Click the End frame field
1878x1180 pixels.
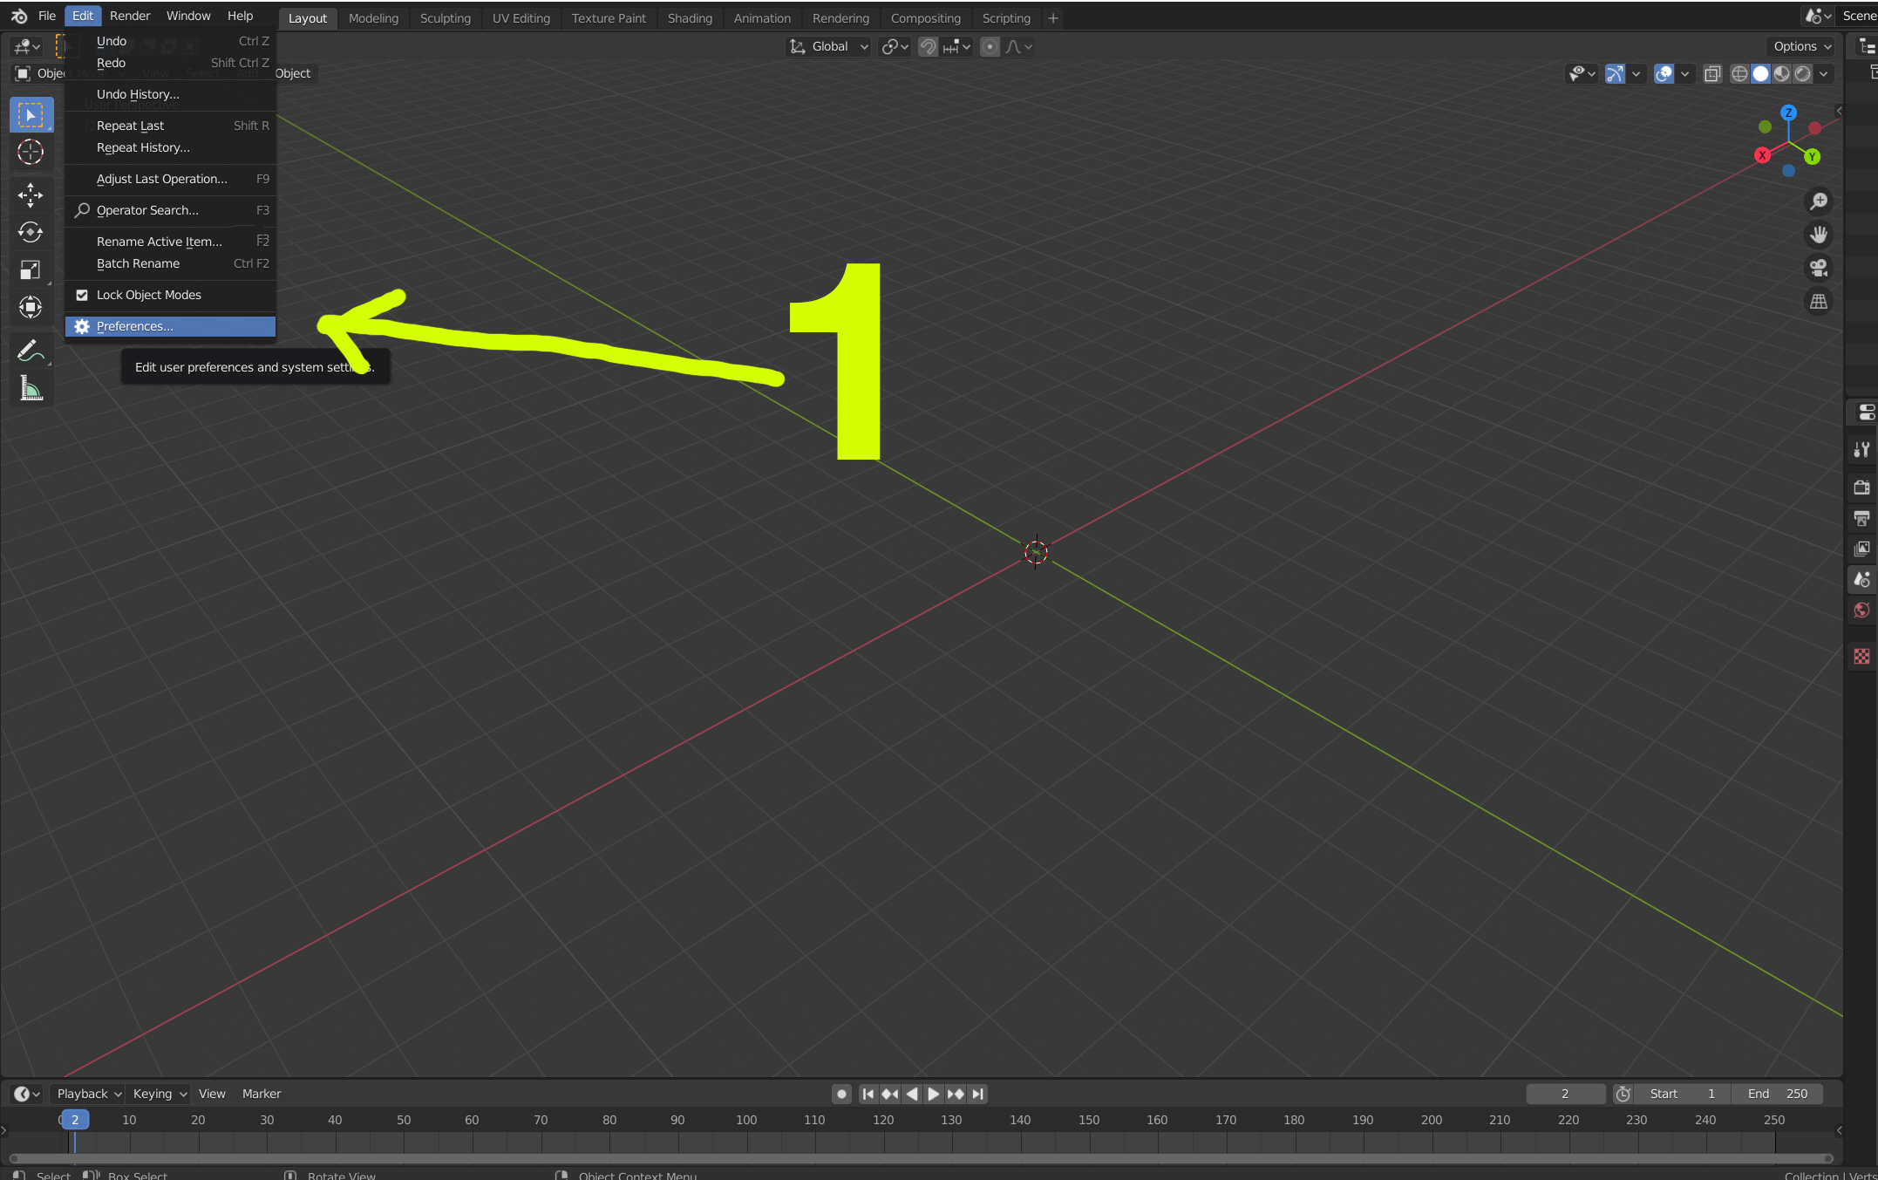pos(1777,1094)
